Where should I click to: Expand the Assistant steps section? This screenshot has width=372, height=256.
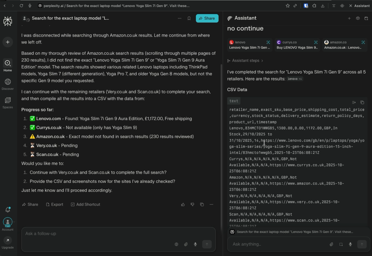[245, 61]
